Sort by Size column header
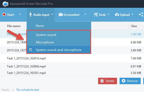Image resolution: width=144 pixels, height=92 pixels. tap(134, 26)
